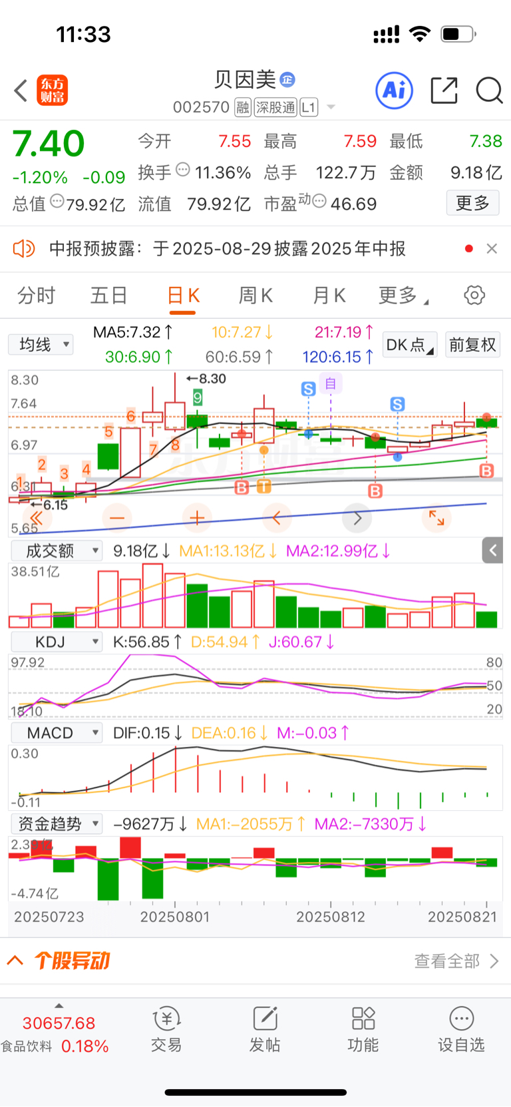This screenshot has width=511, height=1107.
Task: Open the MACD indicator dropdown
Action: [57, 733]
